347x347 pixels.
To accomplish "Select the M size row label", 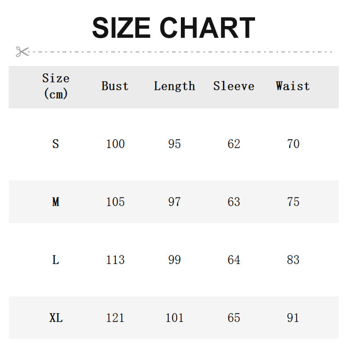I will tap(56, 202).
